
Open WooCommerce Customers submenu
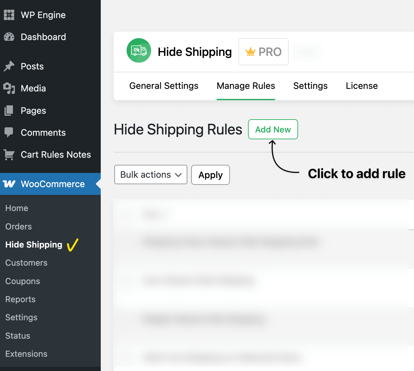tap(26, 263)
